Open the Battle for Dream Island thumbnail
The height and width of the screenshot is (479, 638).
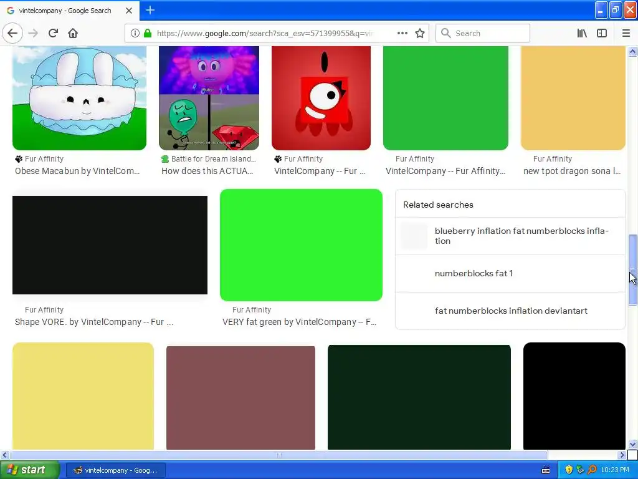pos(209,98)
